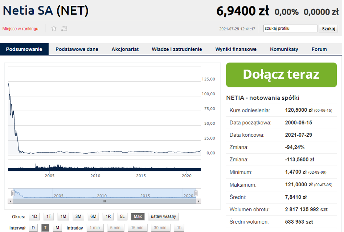The width and height of the screenshot is (344, 232).
Task: Open the Komunikaty tab
Action: [284, 49]
